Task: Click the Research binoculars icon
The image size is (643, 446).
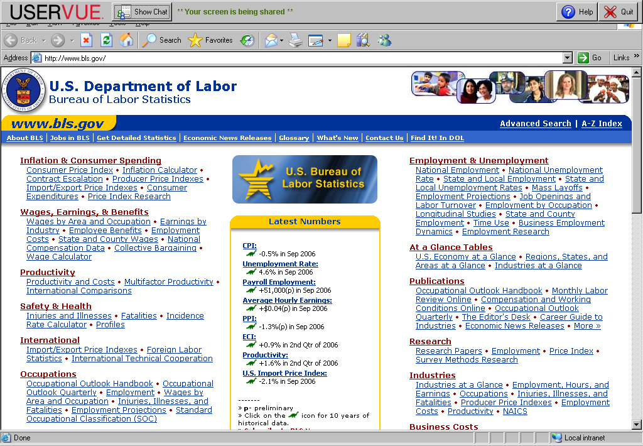Action: tap(363, 40)
